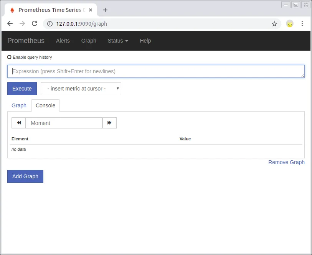Image resolution: width=312 pixels, height=255 pixels.
Task: Grab the expression box resize handle
Action: (x=302, y=76)
